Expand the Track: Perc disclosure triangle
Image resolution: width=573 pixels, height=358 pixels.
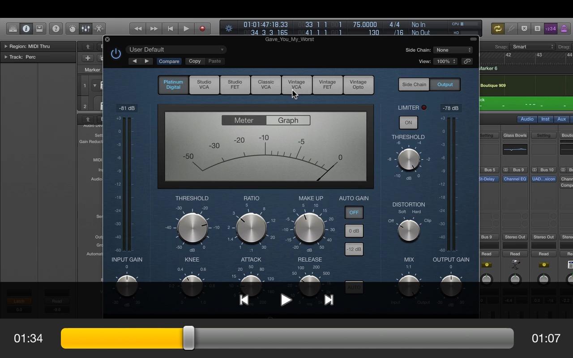pos(6,57)
